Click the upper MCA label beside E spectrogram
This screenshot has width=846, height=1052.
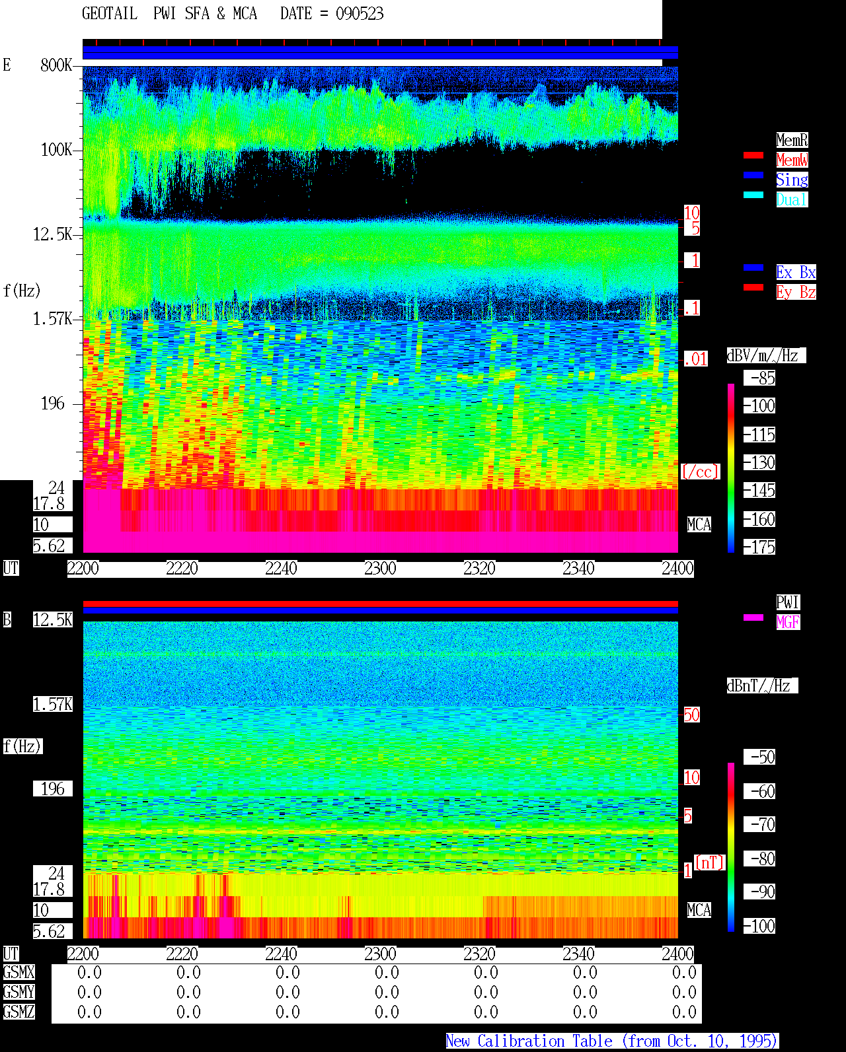click(699, 524)
